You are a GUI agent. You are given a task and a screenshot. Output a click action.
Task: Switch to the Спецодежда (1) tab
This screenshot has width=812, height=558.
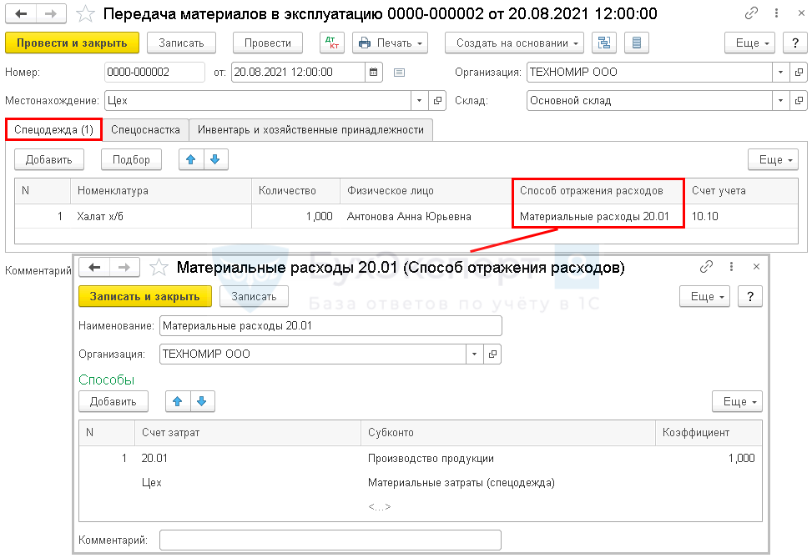pos(54,129)
